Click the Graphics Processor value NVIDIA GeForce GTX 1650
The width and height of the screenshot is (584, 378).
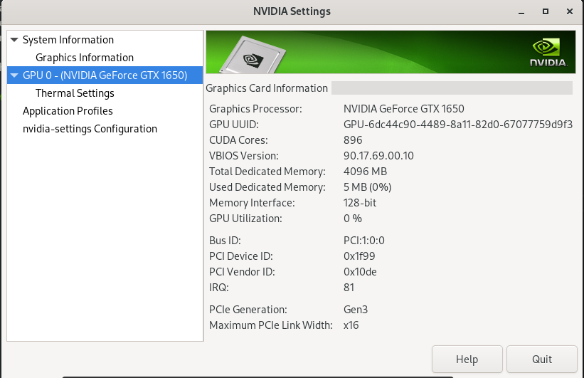click(x=404, y=109)
